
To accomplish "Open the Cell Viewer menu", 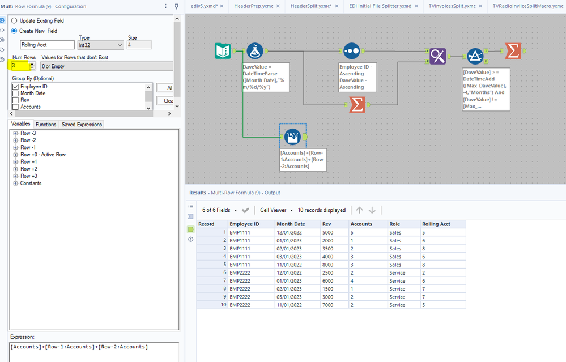I will [276, 210].
